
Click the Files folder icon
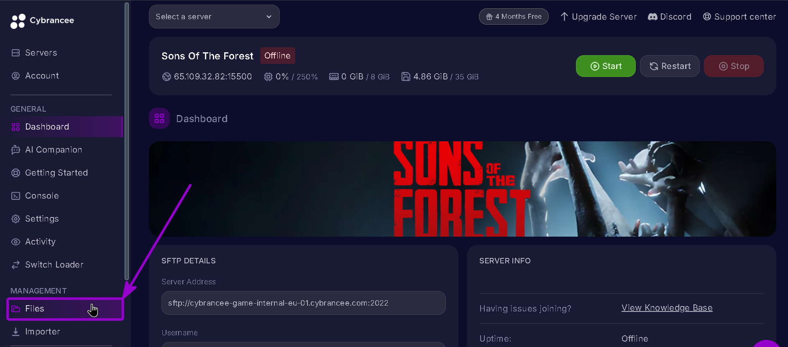[x=16, y=309]
